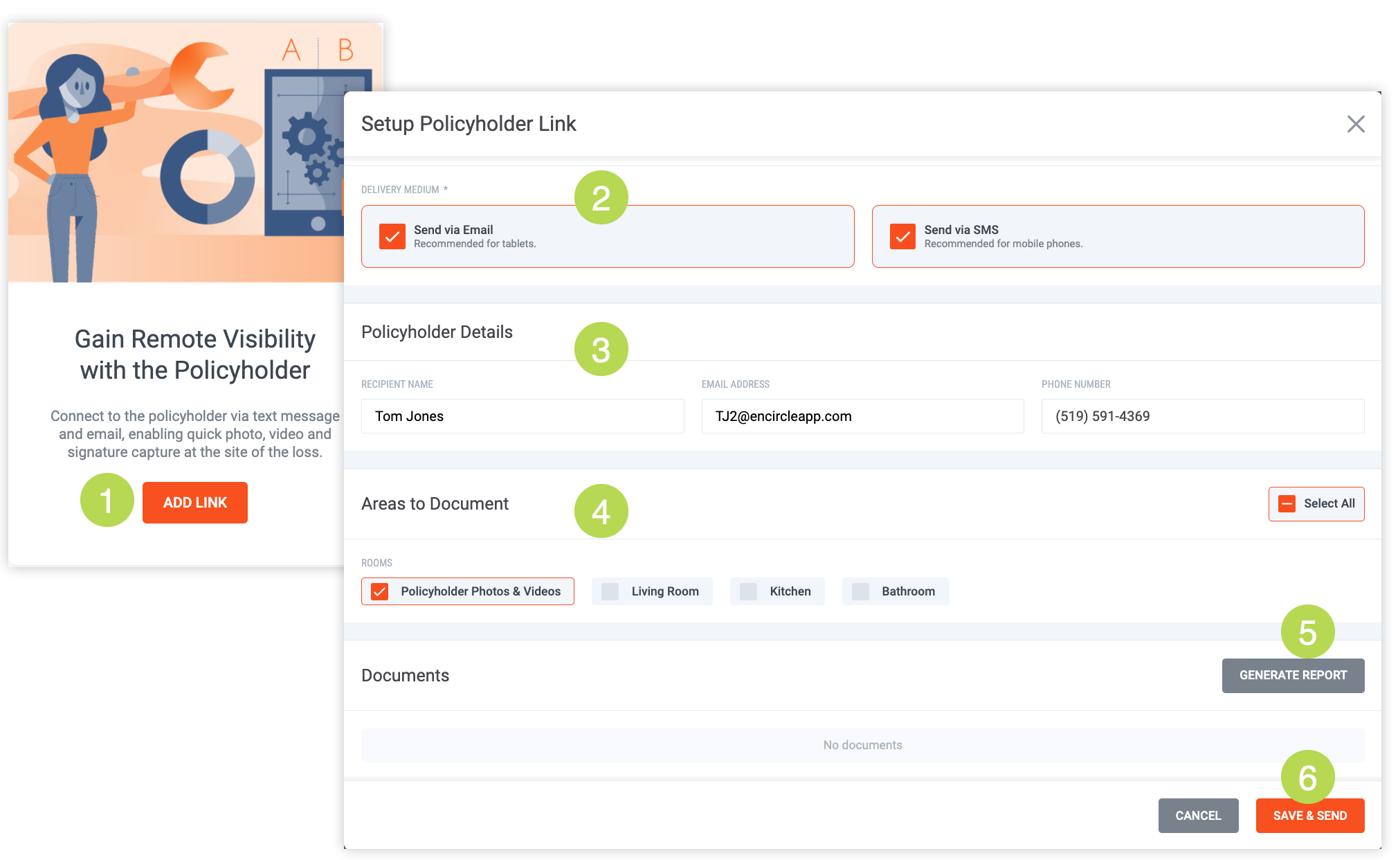Click the Recipient Name field
1398x860 pixels.
click(523, 416)
